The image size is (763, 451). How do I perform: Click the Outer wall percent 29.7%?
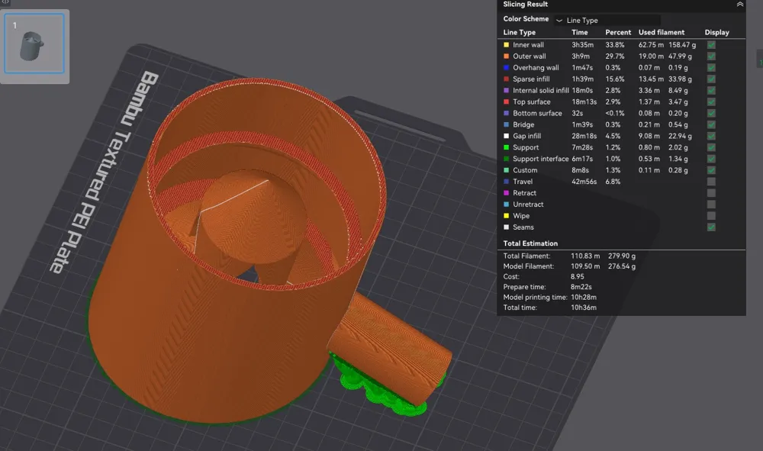[x=614, y=56]
